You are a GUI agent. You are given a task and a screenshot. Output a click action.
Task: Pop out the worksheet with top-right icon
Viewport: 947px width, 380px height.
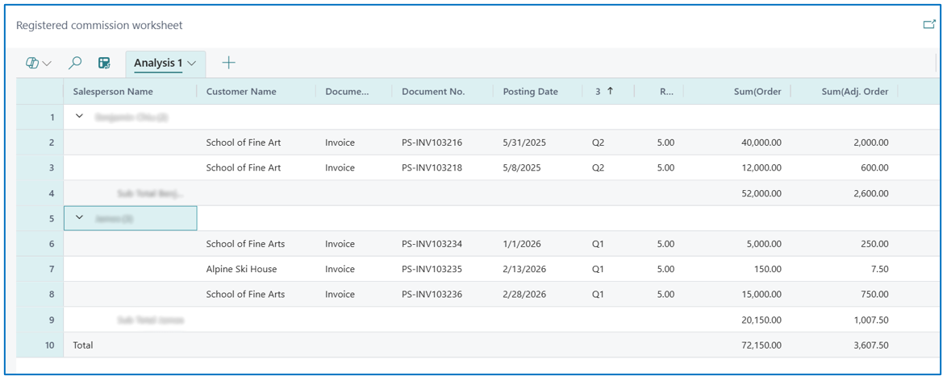[x=929, y=25]
